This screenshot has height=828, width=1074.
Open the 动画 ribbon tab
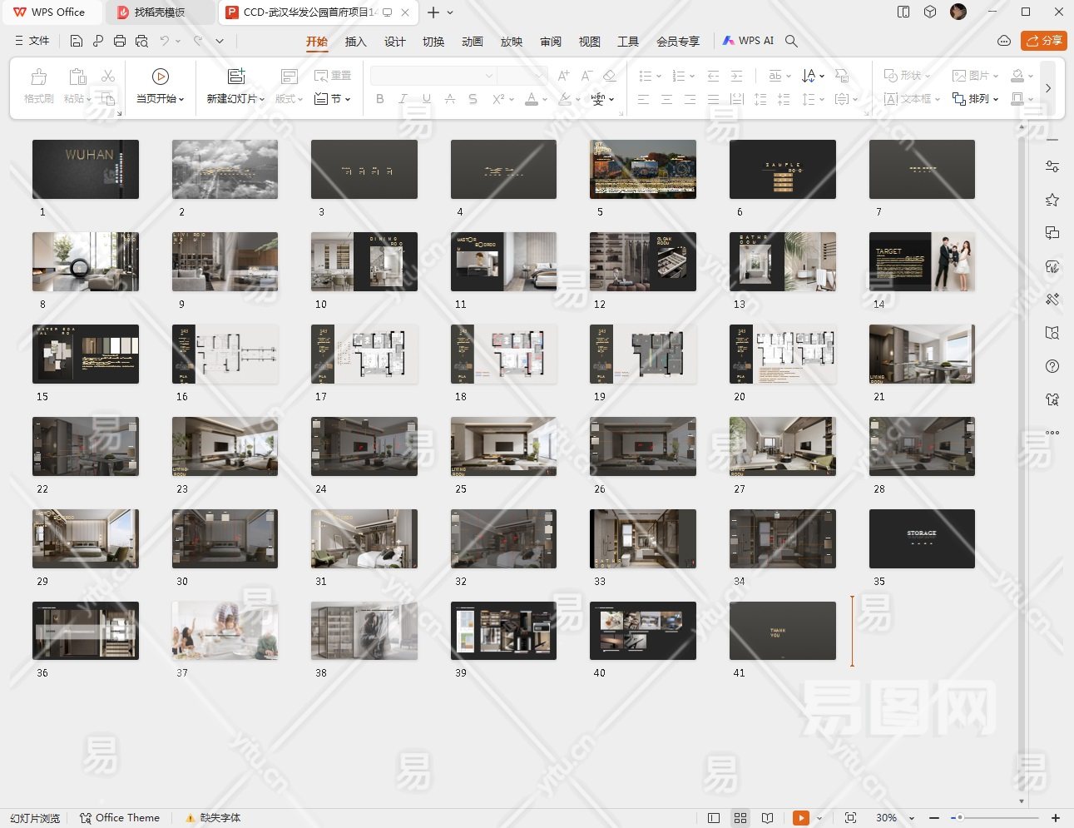[472, 42]
